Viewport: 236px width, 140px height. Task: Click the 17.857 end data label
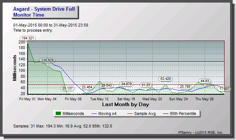(224, 89)
